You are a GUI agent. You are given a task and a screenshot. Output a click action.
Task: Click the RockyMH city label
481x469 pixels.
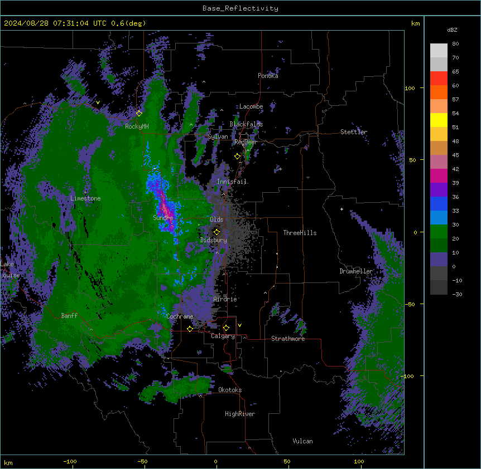(137, 126)
